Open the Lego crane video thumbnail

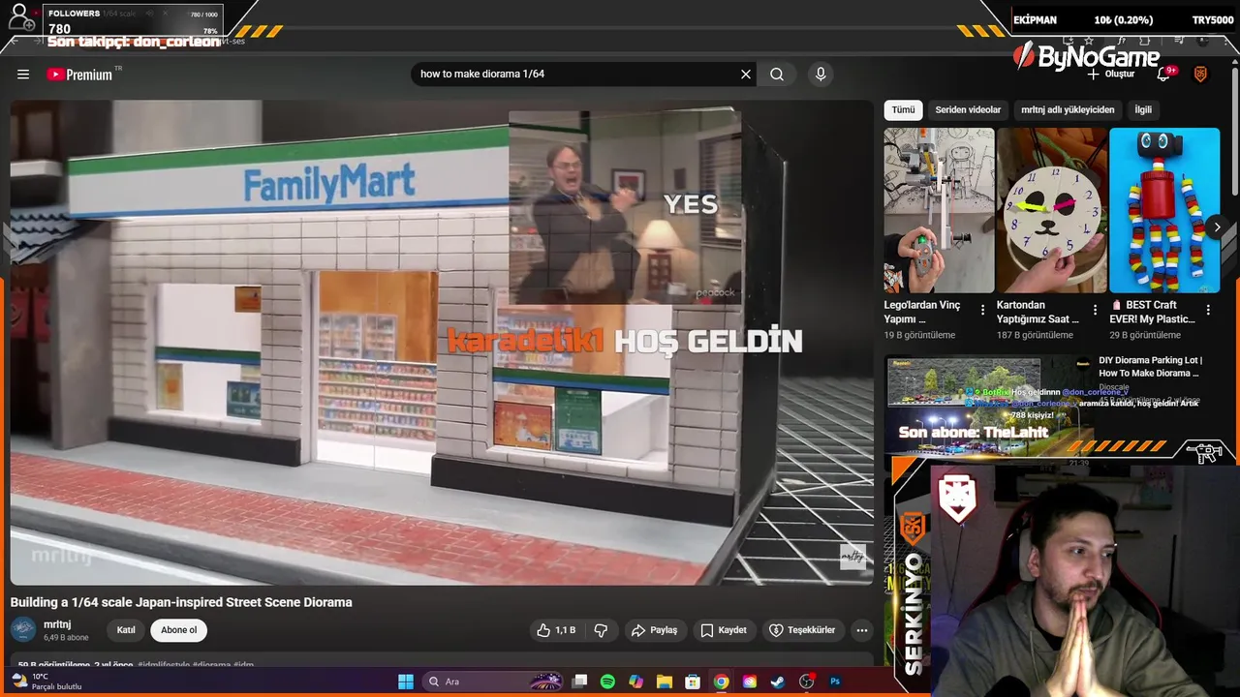coord(939,210)
